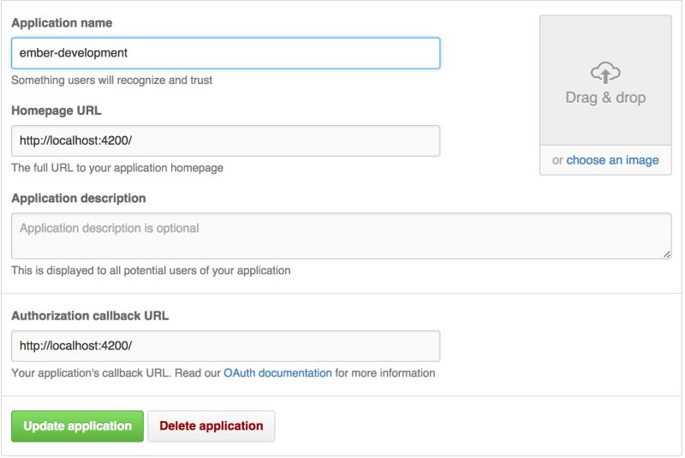This screenshot has width=685, height=458.
Task: Click the Application description label
Action: (x=79, y=199)
